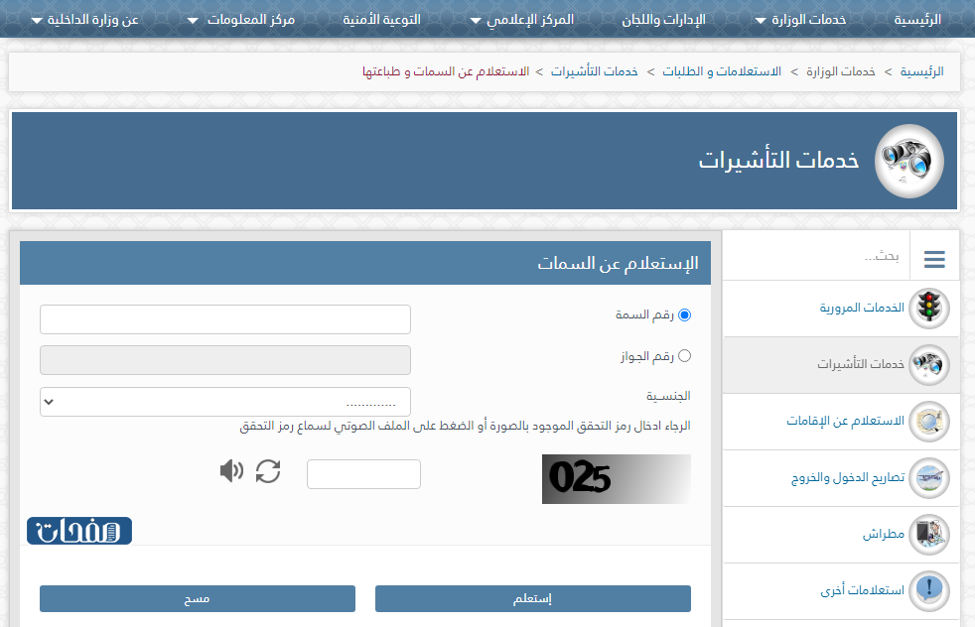Select the مطراش (Metrash) service icon
This screenshot has width=975, height=627.
(929, 535)
